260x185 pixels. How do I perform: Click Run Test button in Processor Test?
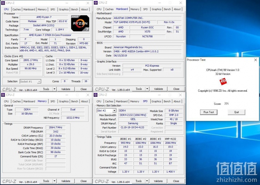point(209,112)
